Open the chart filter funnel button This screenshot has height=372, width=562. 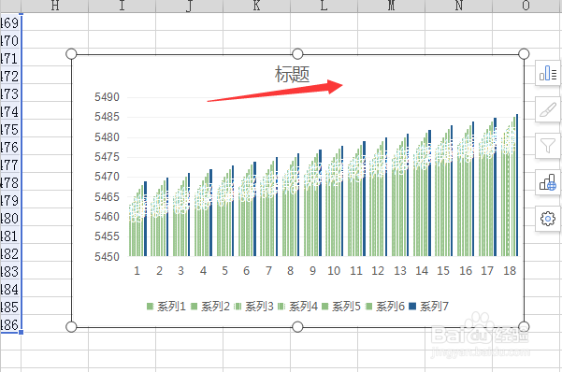548,146
